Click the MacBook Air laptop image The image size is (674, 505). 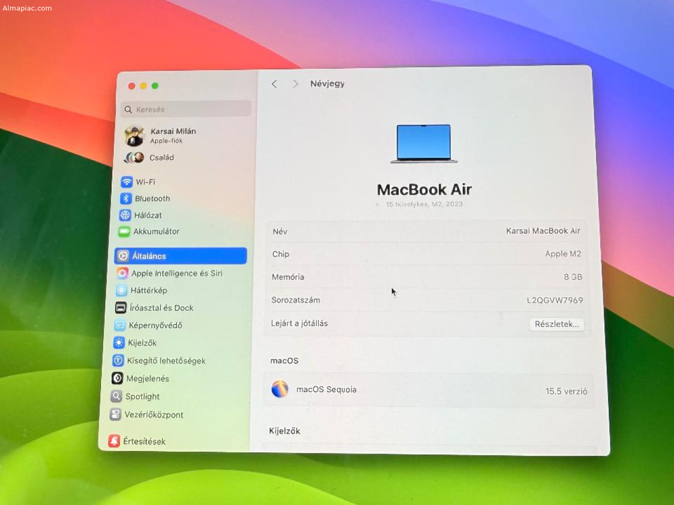click(x=424, y=144)
